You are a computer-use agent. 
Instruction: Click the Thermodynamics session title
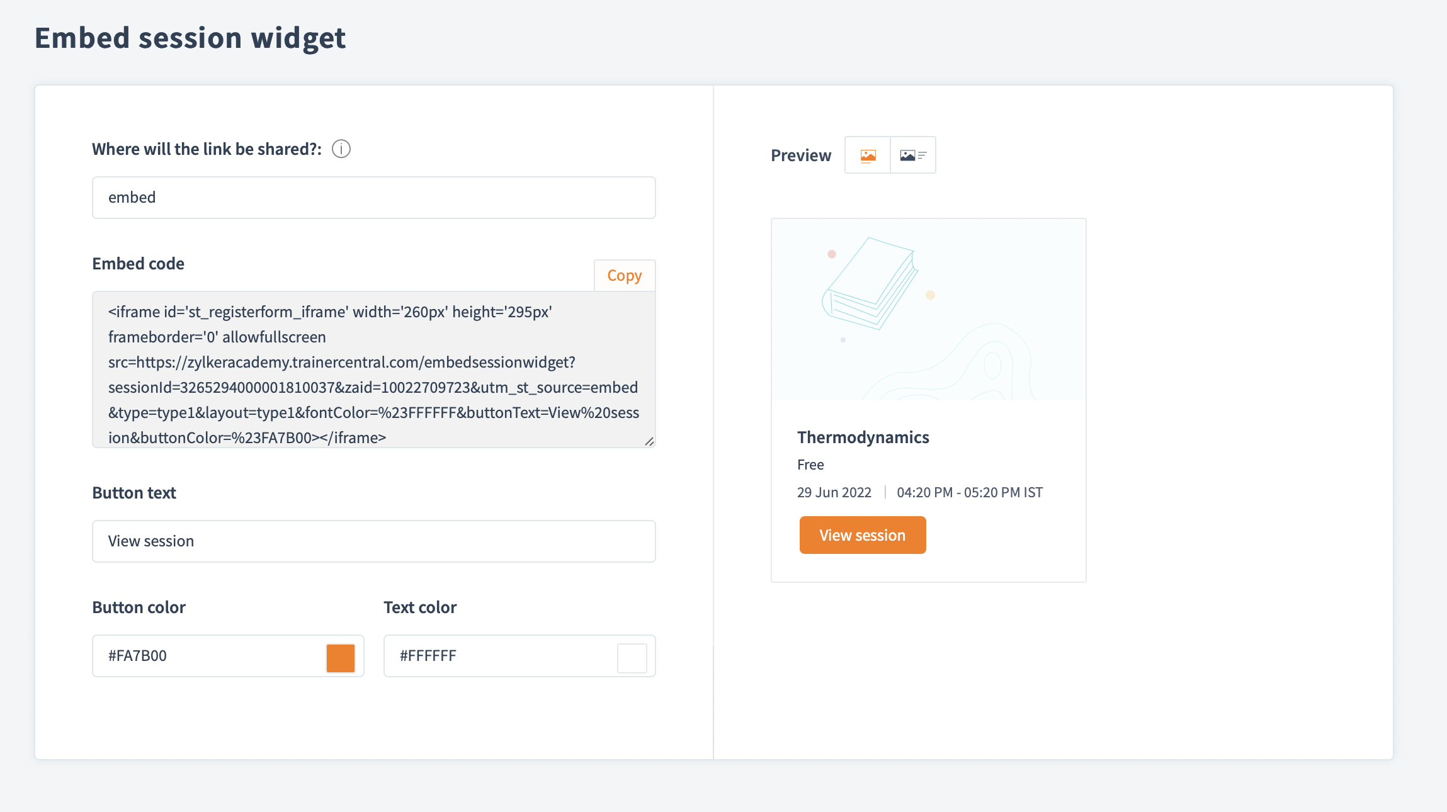863,437
